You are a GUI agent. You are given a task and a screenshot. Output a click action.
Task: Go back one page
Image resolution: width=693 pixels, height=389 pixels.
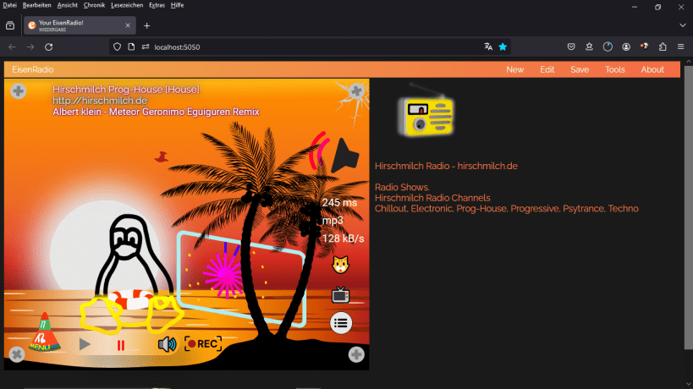(x=12, y=47)
